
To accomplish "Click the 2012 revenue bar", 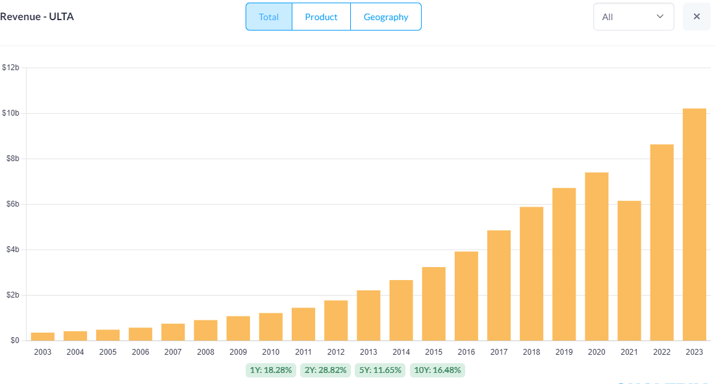I will (336, 320).
